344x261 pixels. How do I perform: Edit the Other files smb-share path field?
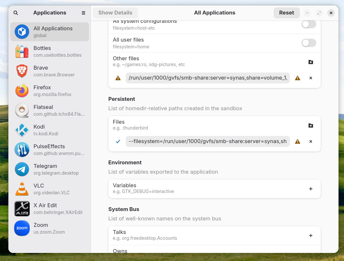[208, 78]
